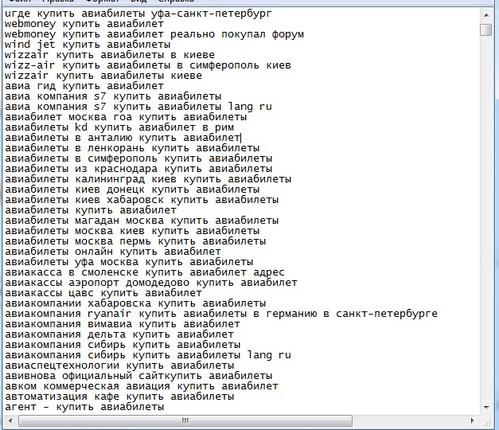This screenshot has height=430, width=499.
Task: Click the horizontal scrollbar thumb
Action: point(185,420)
